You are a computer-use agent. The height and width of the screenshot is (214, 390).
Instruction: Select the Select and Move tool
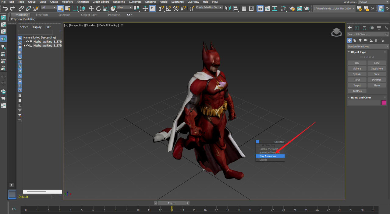point(91,9)
